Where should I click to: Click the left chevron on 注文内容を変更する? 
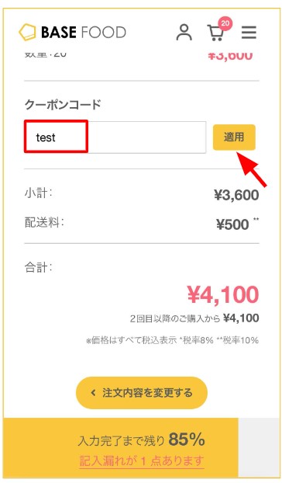(94, 393)
